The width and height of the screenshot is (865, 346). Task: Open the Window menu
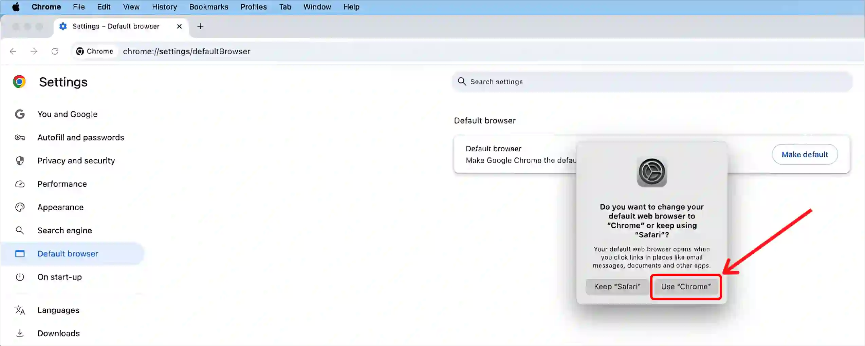(317, 7)
